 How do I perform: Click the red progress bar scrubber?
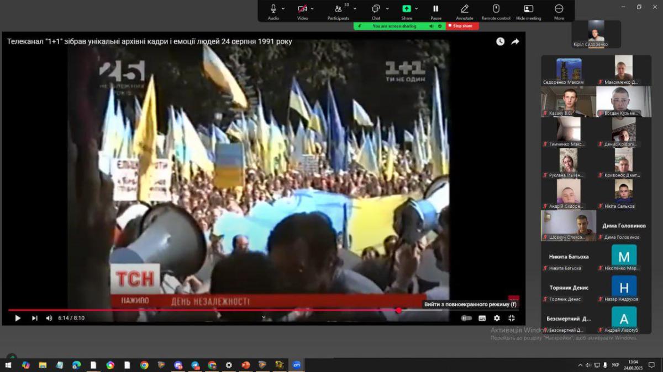pos(398,310)
